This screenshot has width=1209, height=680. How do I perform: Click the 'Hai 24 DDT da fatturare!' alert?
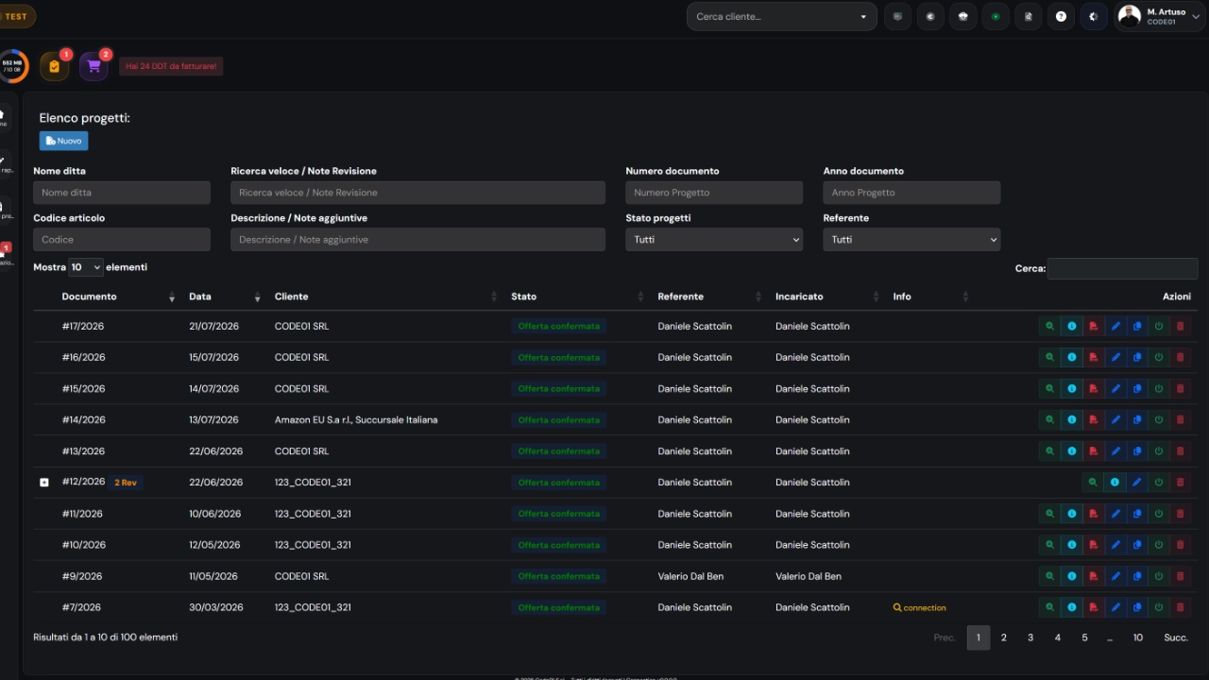(x=171, y=66)
